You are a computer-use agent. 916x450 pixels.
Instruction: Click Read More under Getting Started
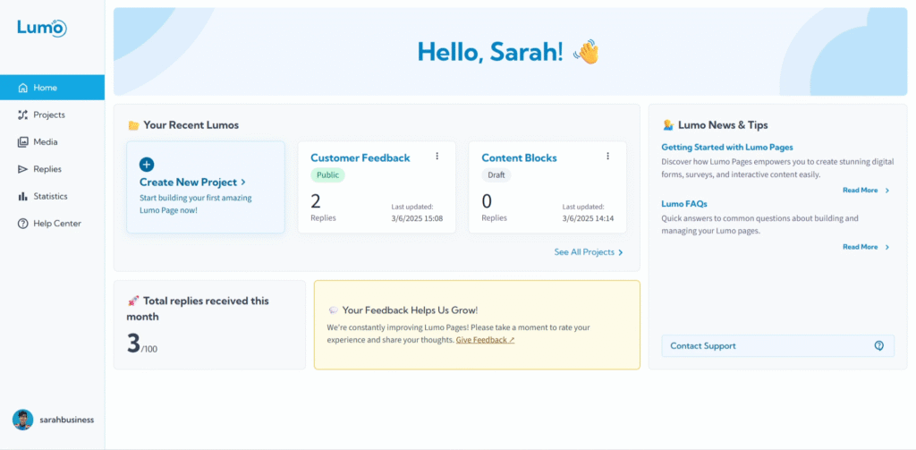pyautogui.click(x=860, y=191)
